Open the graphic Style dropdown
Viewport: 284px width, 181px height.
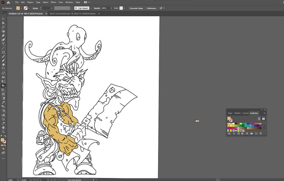pos(124,8)
